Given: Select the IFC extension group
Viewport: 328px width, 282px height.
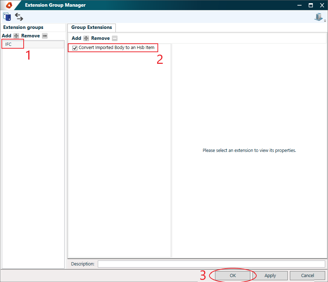Looking at the screenshot, I should pyautogui.click(x=33, y=44).
